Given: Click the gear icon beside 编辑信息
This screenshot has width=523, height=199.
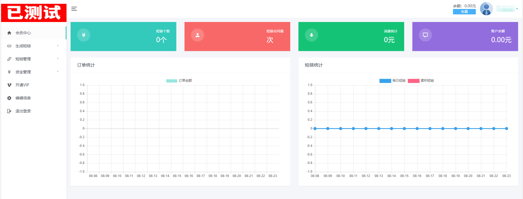Looking at the screenshot, I should click(9, 98).
